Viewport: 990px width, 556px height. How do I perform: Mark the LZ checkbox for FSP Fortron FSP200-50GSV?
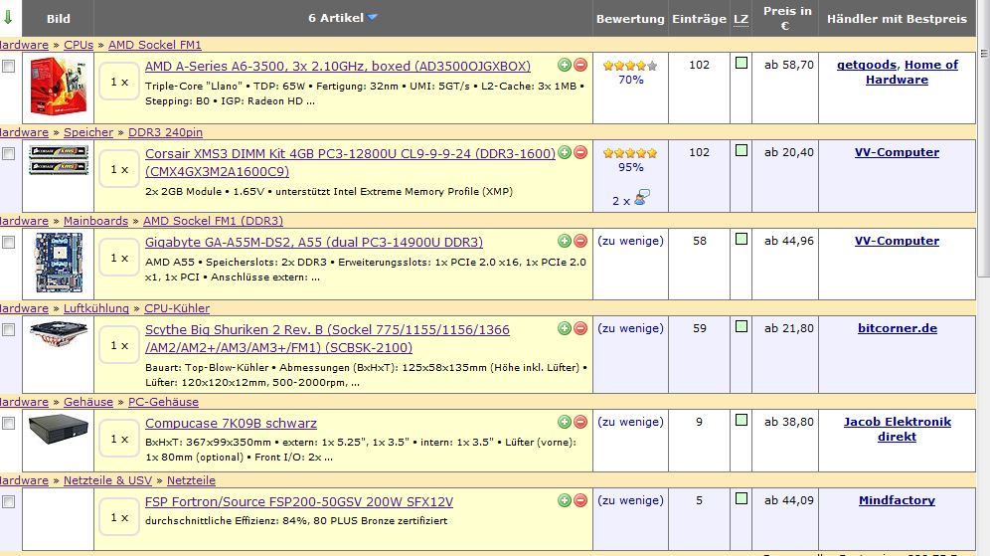[x=742, y=498]
